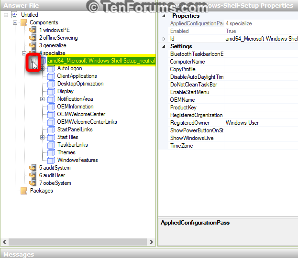This screenshot has width=298, height=258.
Task: Select the OEMInformation tree item
Action: click(75, 107)
